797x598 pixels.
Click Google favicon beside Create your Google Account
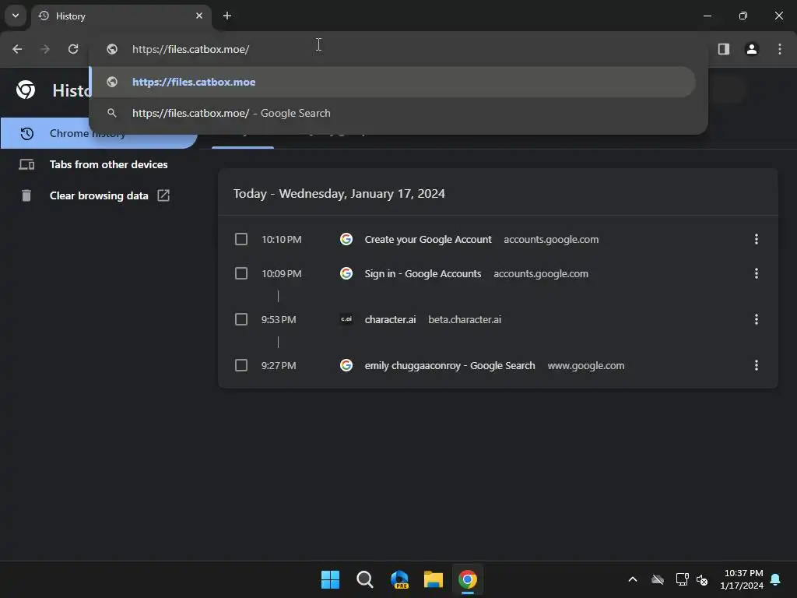click(346, 239)
